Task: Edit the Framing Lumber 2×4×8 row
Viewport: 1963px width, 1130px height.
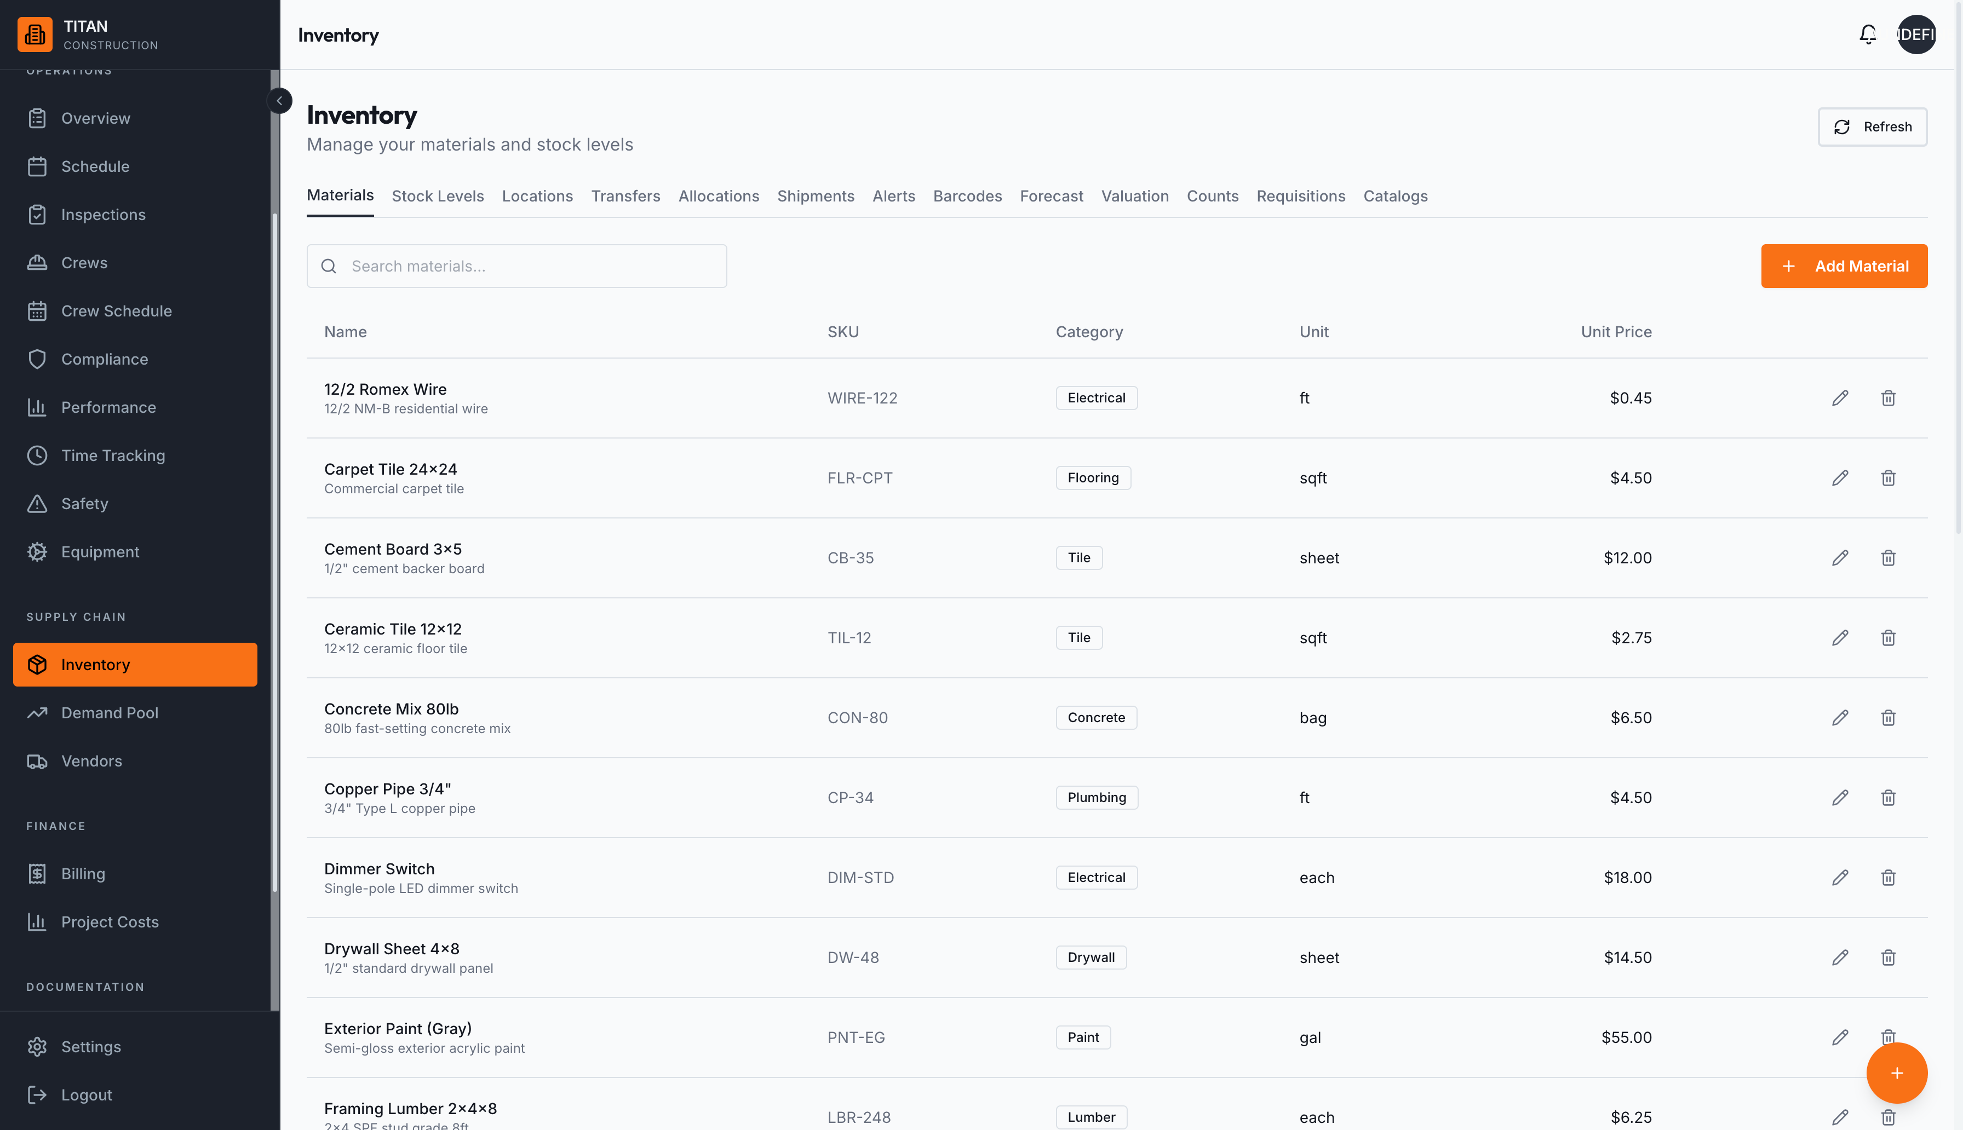Action: tap(1840, 1117)
